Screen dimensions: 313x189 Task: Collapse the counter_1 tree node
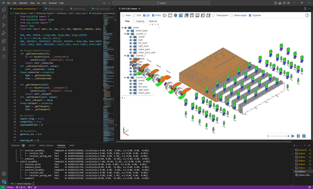tap(125, 56)
